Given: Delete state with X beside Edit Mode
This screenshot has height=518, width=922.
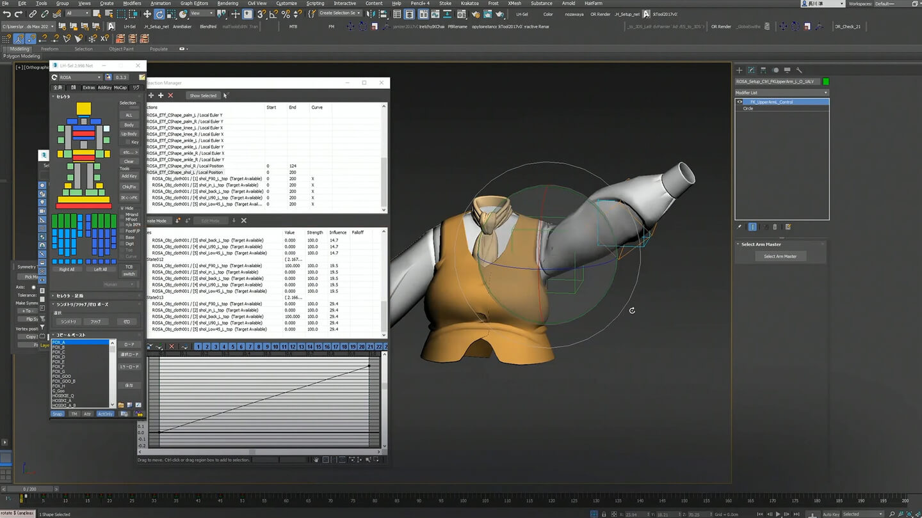Looking at the screenshot, I should 244,221.
